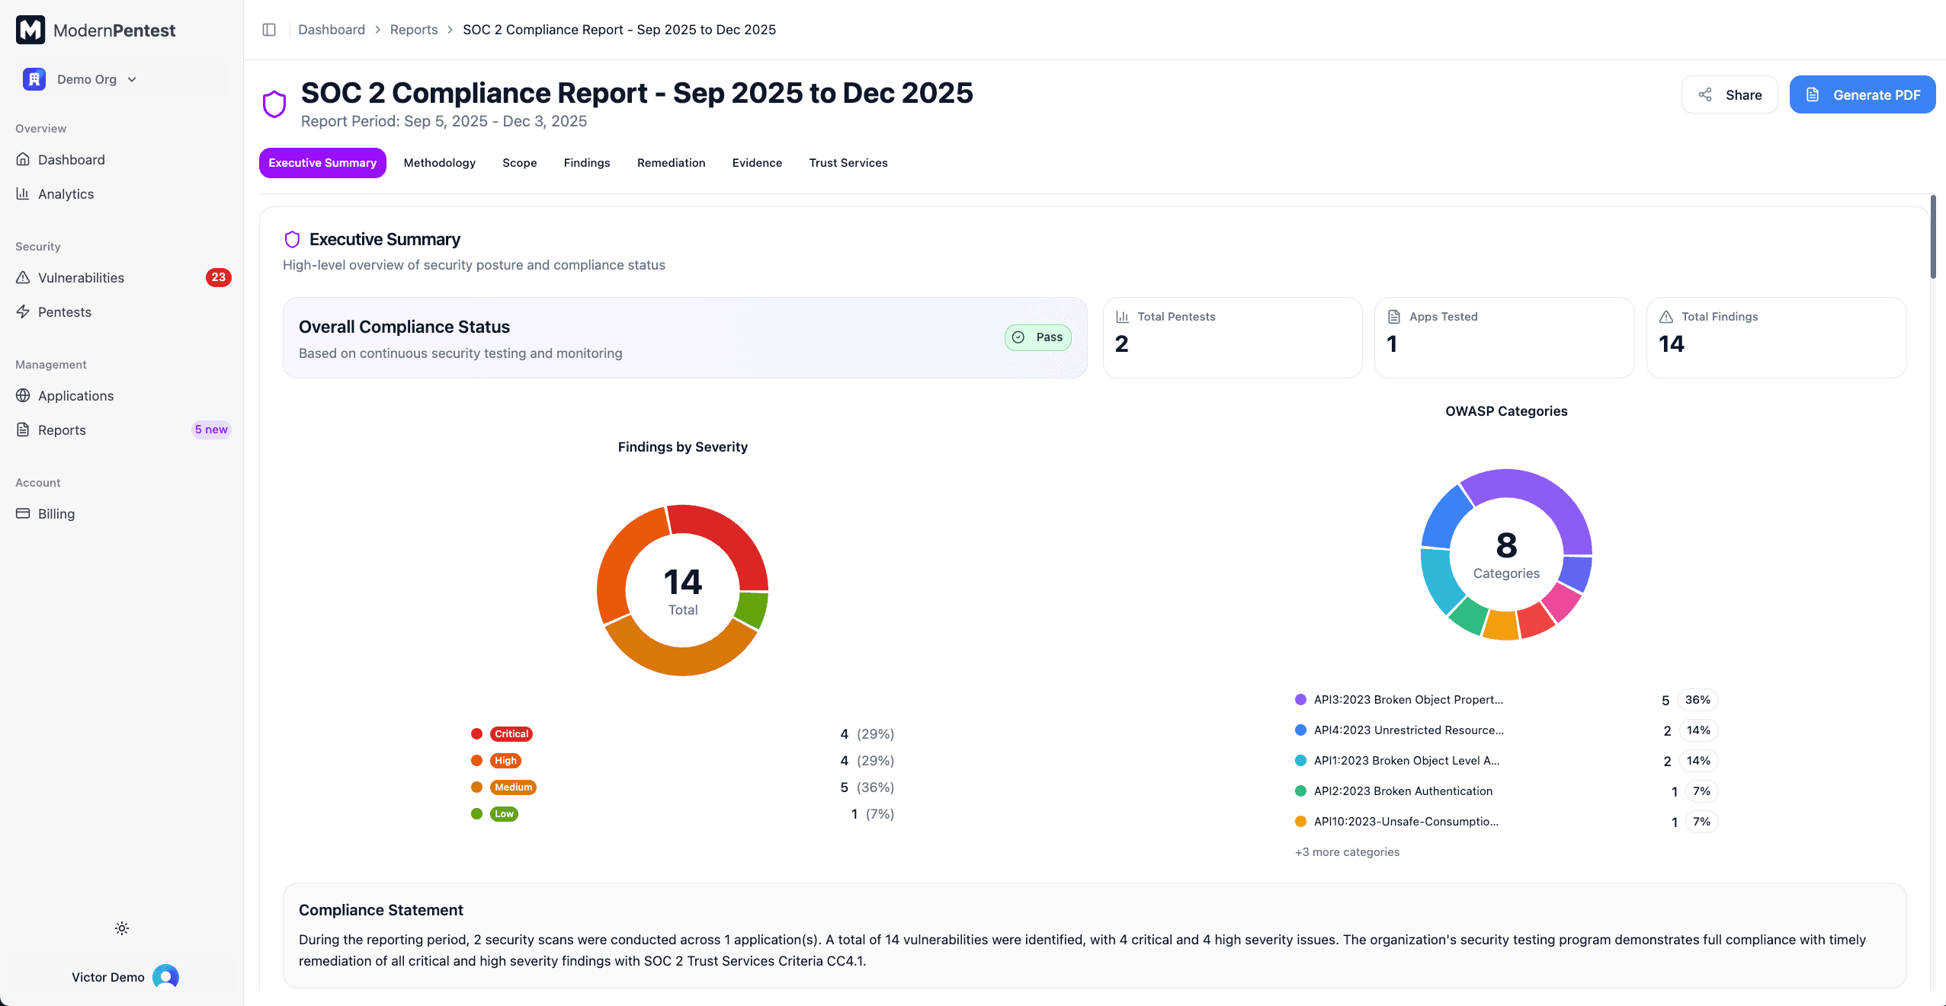This screenshot has height=1006, width=1946.
Task: Open the Remediation tab
Action: coord(670,162)
